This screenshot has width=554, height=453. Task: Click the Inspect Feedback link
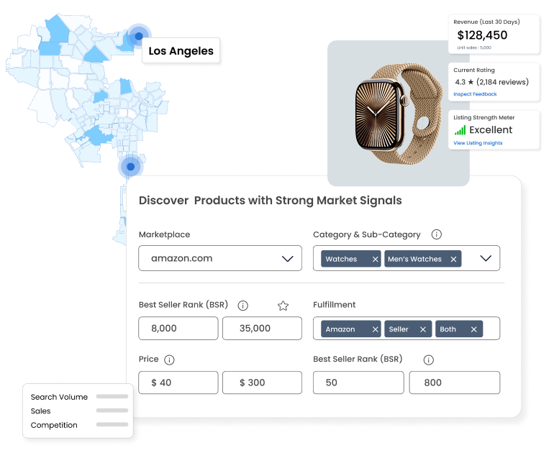[475, 94]
